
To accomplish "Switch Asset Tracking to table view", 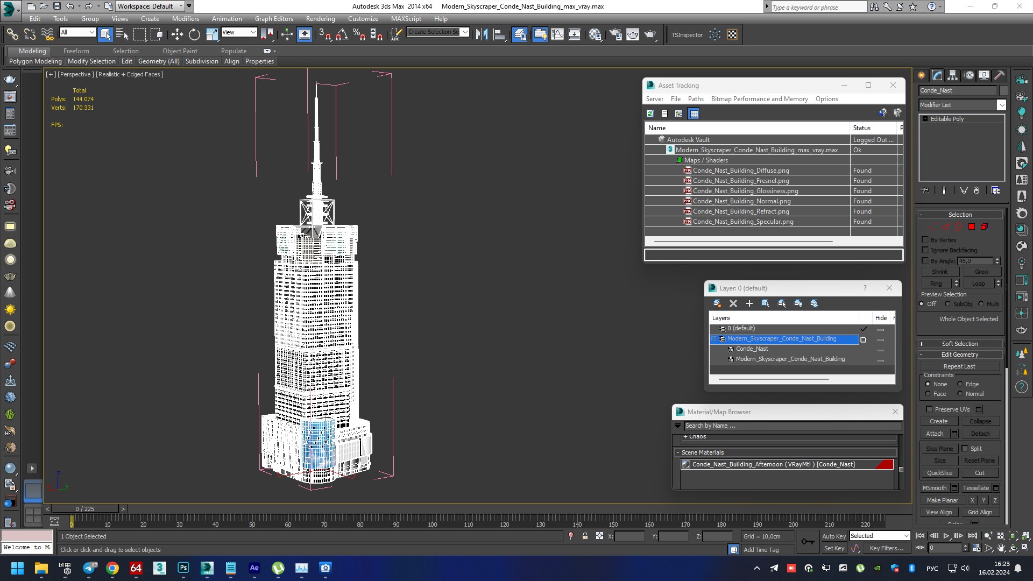I will (x=694, y=114).
